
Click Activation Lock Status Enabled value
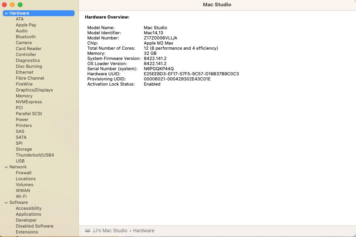(152, 84)
